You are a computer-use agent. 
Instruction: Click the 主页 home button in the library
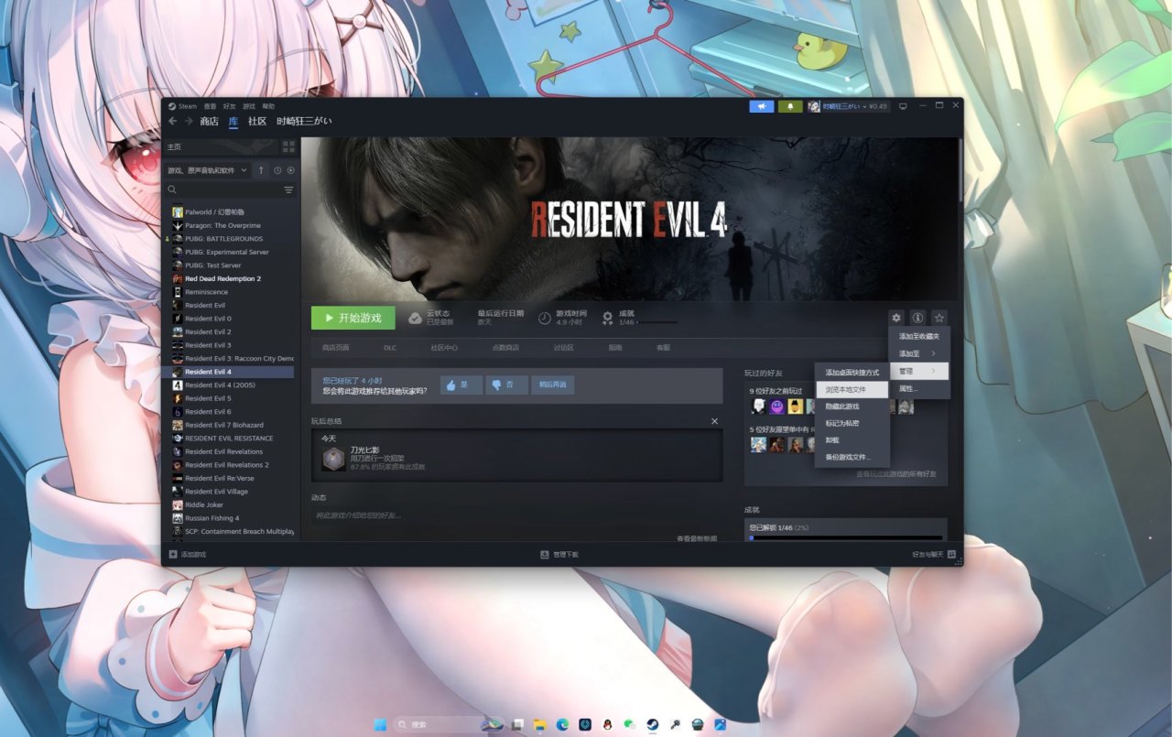pos(221,146)
